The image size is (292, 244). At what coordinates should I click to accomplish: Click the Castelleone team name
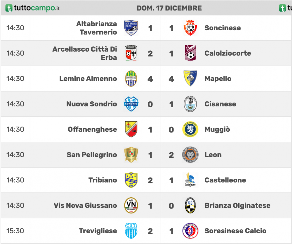pos(225,180)
